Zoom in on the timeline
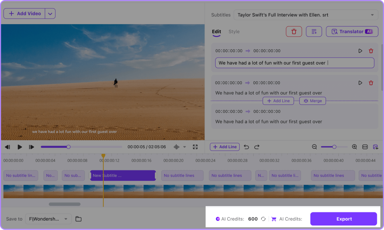The width and height of the screenshot is (384, 230). 354,147
